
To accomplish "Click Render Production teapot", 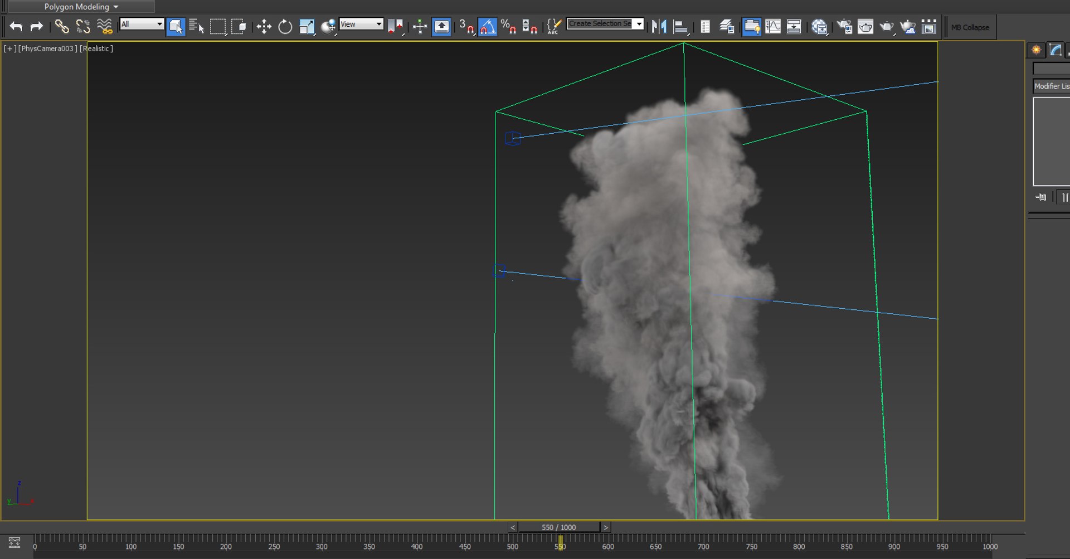I will (x=887, y=27).
